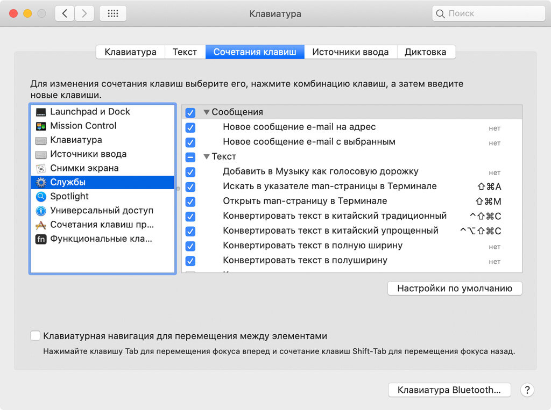Collapse the Сообщения disclosure triangle
551x410 pixels.
(207, 112)
